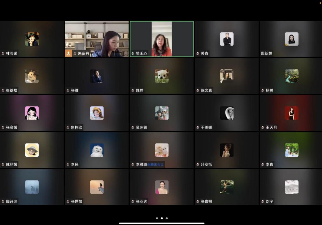
Task: Click 王天月's red background avatar
Action: 292,113
